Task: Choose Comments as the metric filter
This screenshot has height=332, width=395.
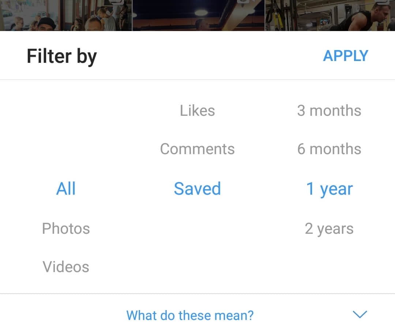Action: pos(197,149)
